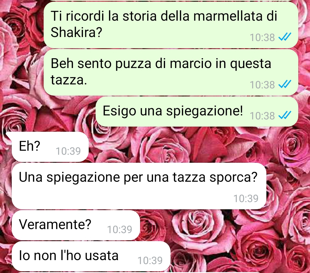Tap the 10:38 timestamp on the 'tazza.' message
Viewport: 310px width, 273px height.
pyautogui.click(x=262, y=85)
